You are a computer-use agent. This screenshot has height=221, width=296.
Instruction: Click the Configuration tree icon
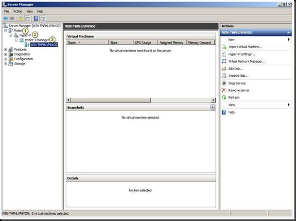pos(11,59)
